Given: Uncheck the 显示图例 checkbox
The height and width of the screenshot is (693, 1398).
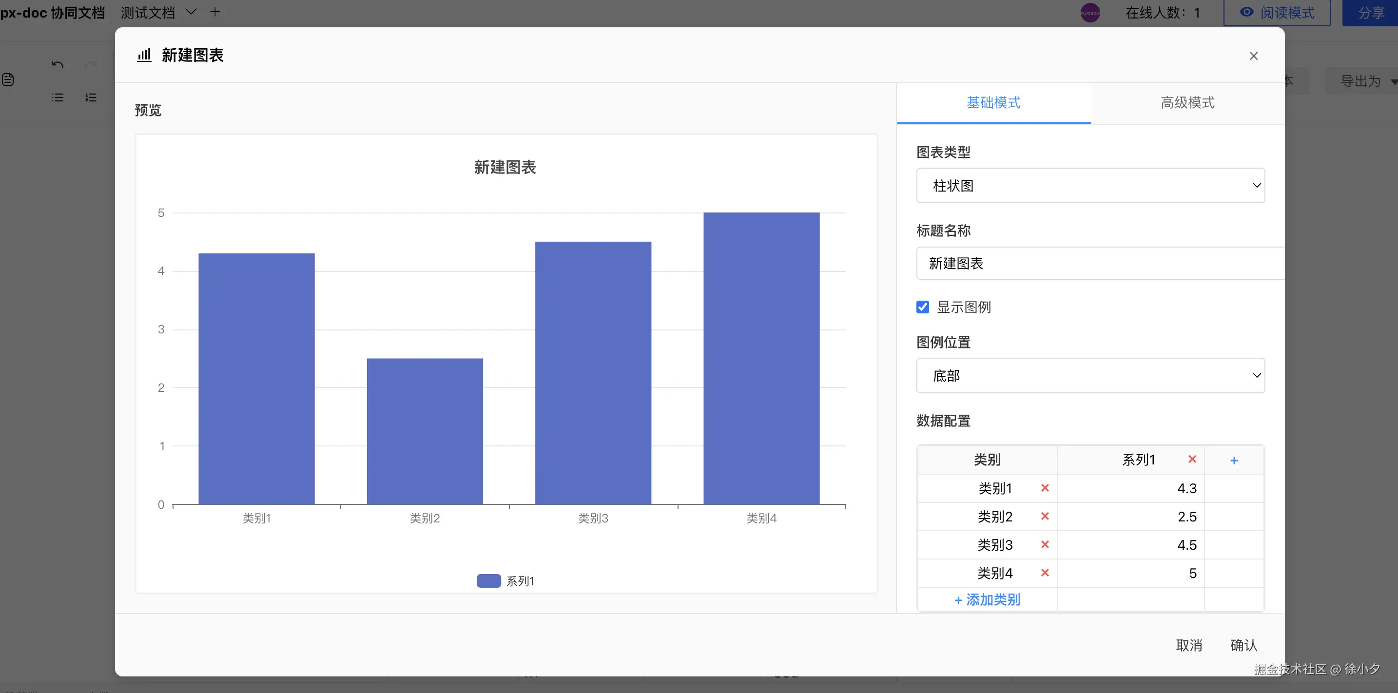Looking at the screenshot, I should 923,307.
